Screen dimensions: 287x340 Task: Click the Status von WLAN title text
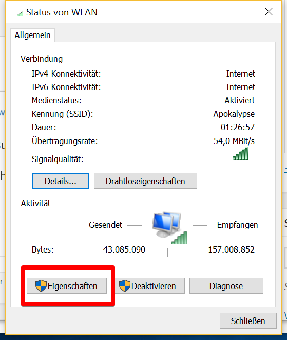click(62, 12)
